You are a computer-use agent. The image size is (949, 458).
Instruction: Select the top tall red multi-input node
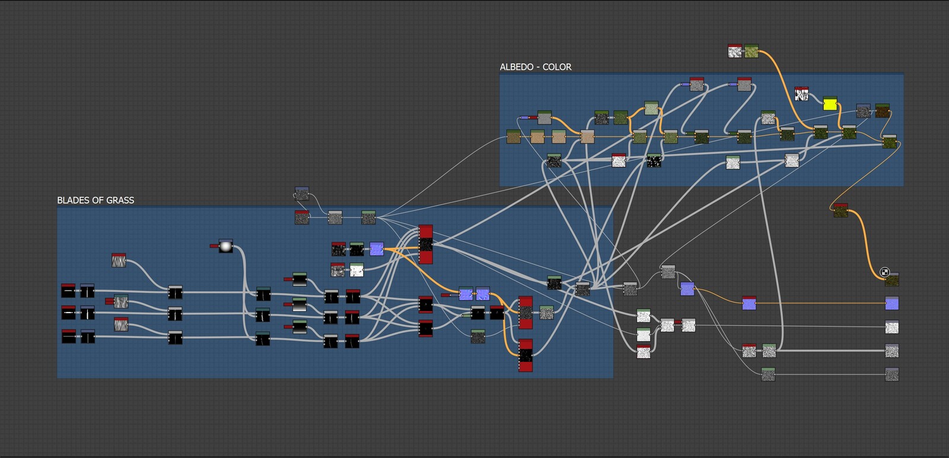click(426, 244)
